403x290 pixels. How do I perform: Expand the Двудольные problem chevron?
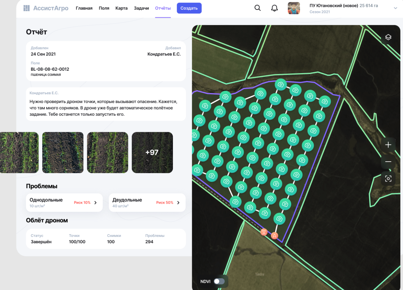178,203
